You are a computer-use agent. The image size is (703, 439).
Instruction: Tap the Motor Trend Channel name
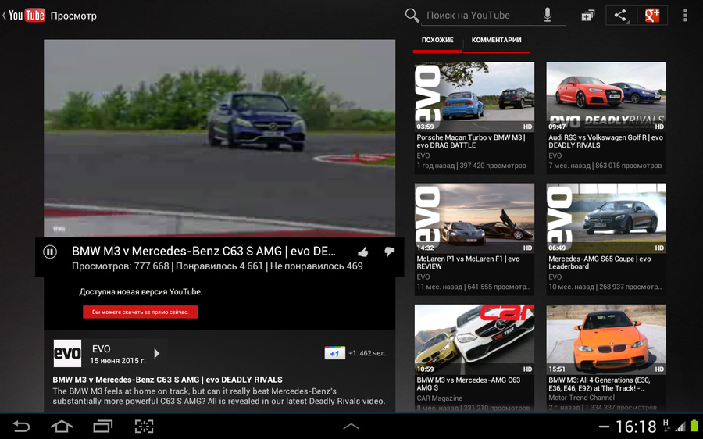pyautogui.click(x=581, y=398)
